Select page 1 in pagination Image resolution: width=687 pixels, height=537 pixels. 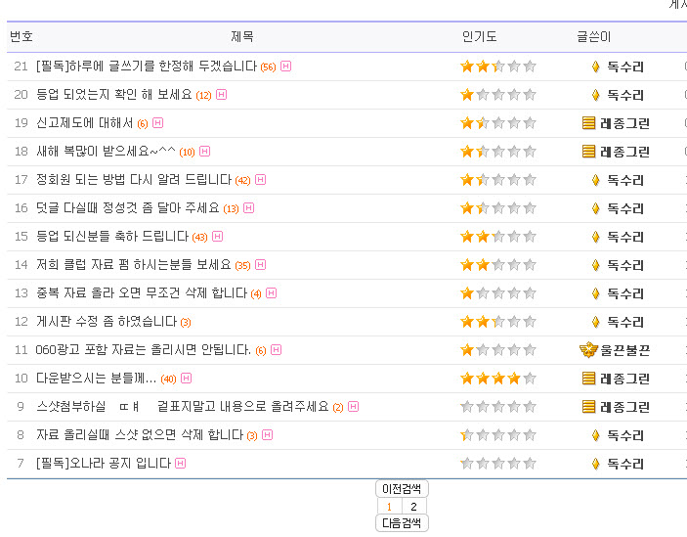point(389,507)
